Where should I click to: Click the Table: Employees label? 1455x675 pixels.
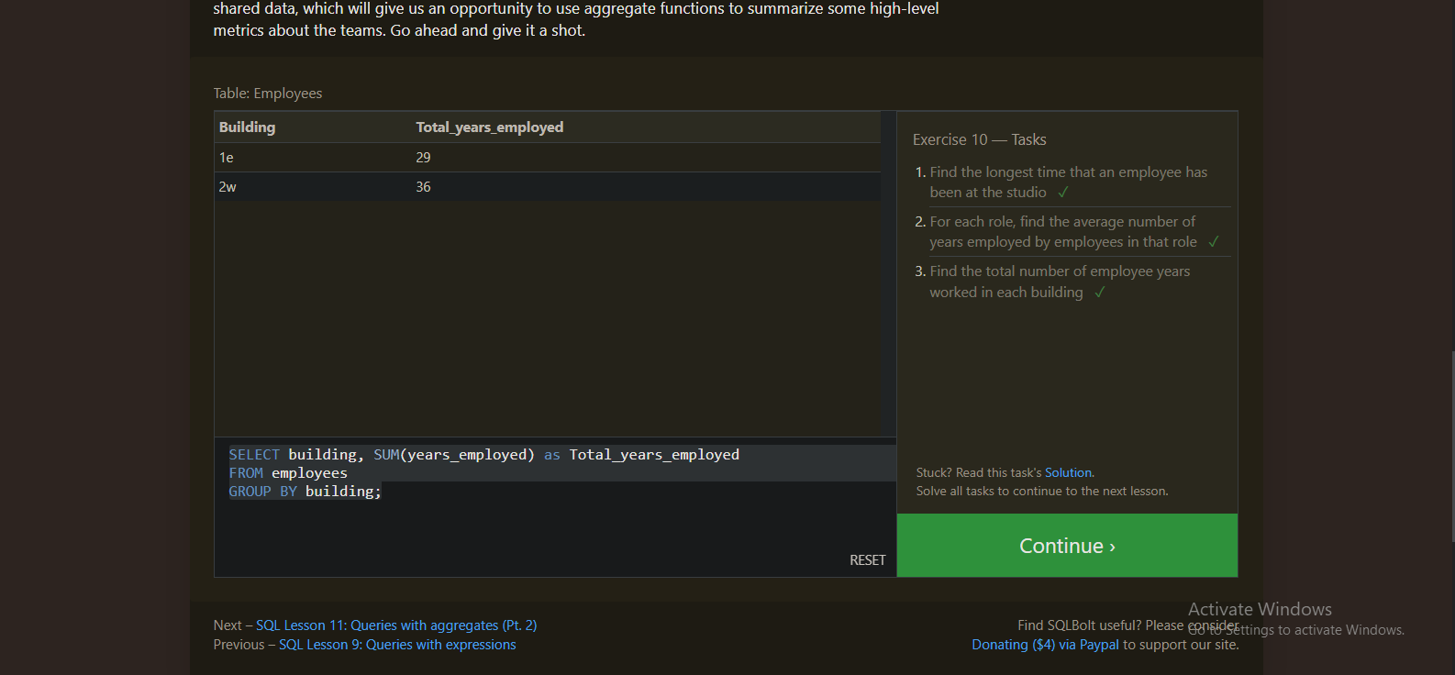click(x=268, y=94)
